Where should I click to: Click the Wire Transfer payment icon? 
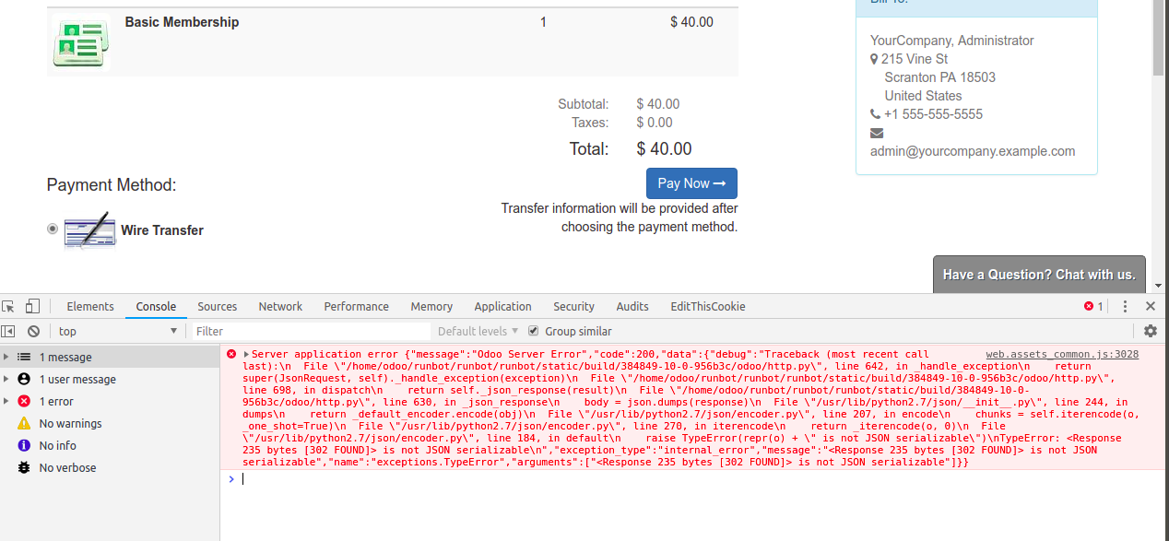click(89, 230)
